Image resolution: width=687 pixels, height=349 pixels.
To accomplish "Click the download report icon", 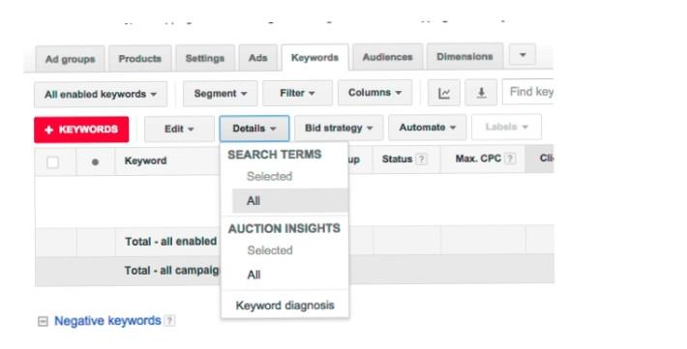I will coord(481,93).
